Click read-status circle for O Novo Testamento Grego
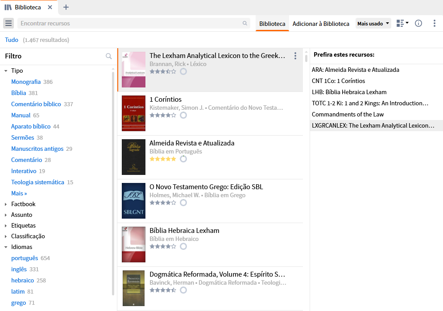The height and width of the screenshot is (311, 443). 183,203
